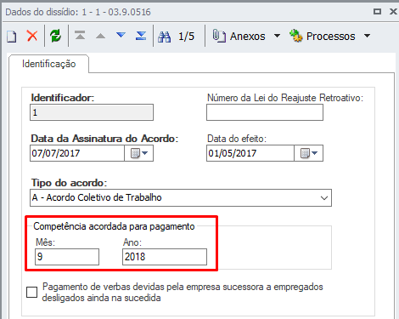Screen dimensions: 399x319
Task: Delete the record with the red X icon
Action: pyautogui.click(x=32, y=36)
